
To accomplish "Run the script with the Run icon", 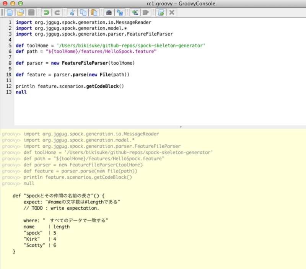I will (x=161, y=13).
